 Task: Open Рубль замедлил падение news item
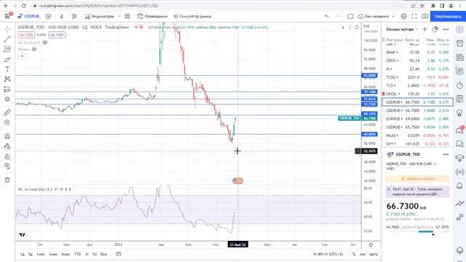417,191
